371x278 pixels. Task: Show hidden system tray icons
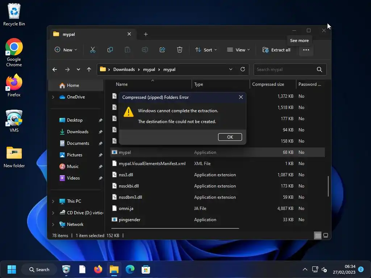305,269
